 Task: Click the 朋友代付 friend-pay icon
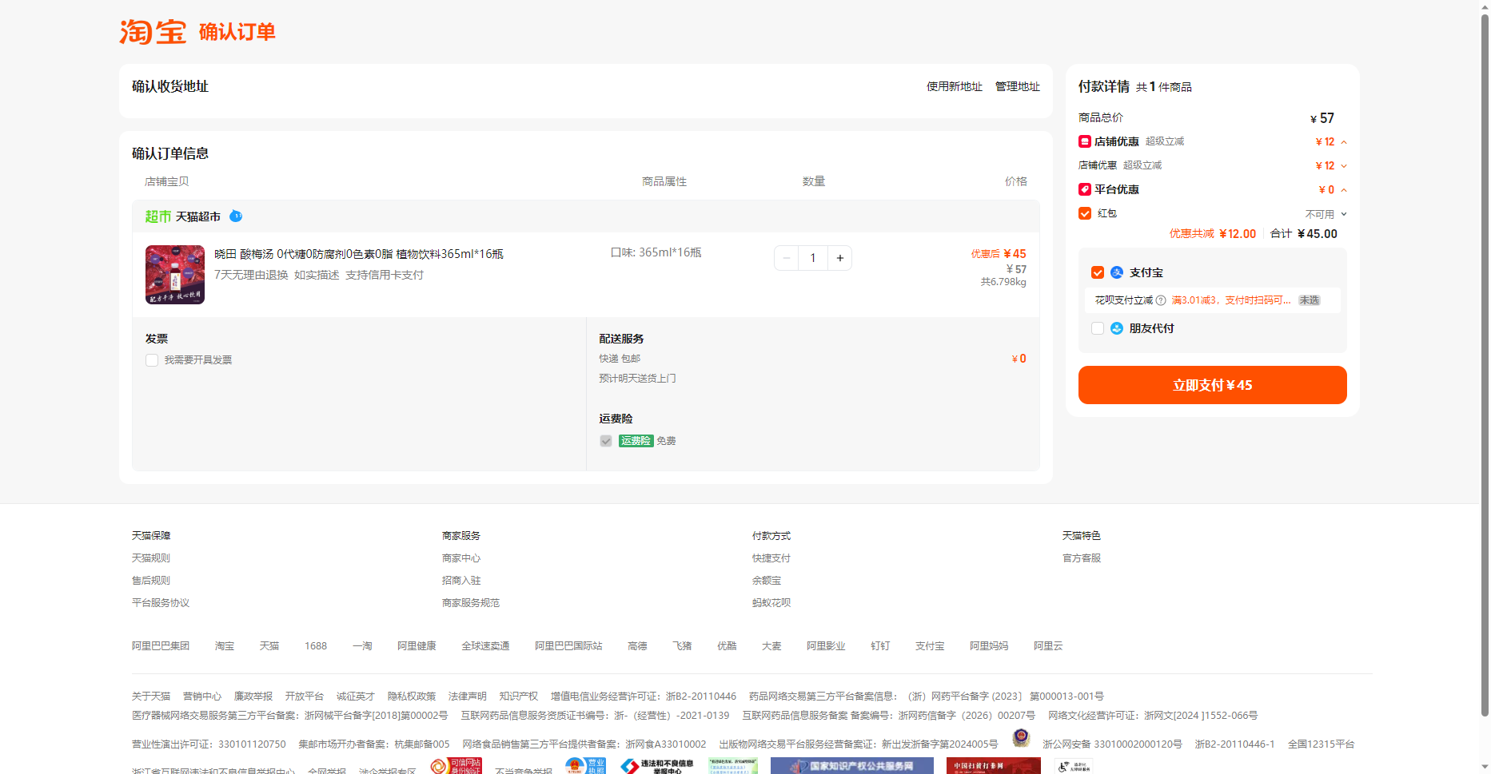(1117, 328)
